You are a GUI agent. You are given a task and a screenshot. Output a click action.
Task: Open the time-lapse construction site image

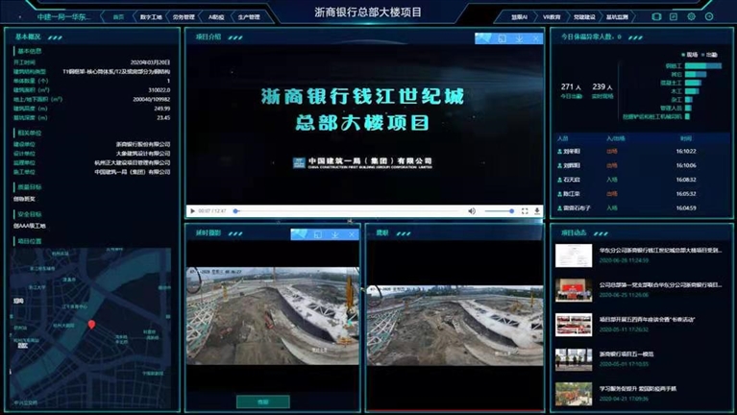273,316
